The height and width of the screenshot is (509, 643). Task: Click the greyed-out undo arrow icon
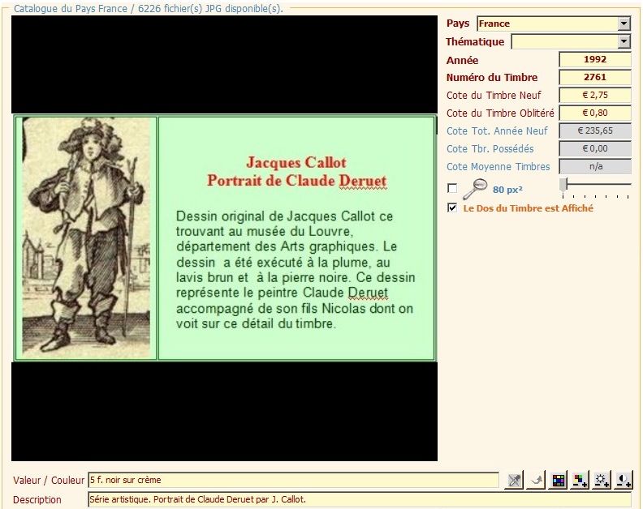click(x=536, y=480)
